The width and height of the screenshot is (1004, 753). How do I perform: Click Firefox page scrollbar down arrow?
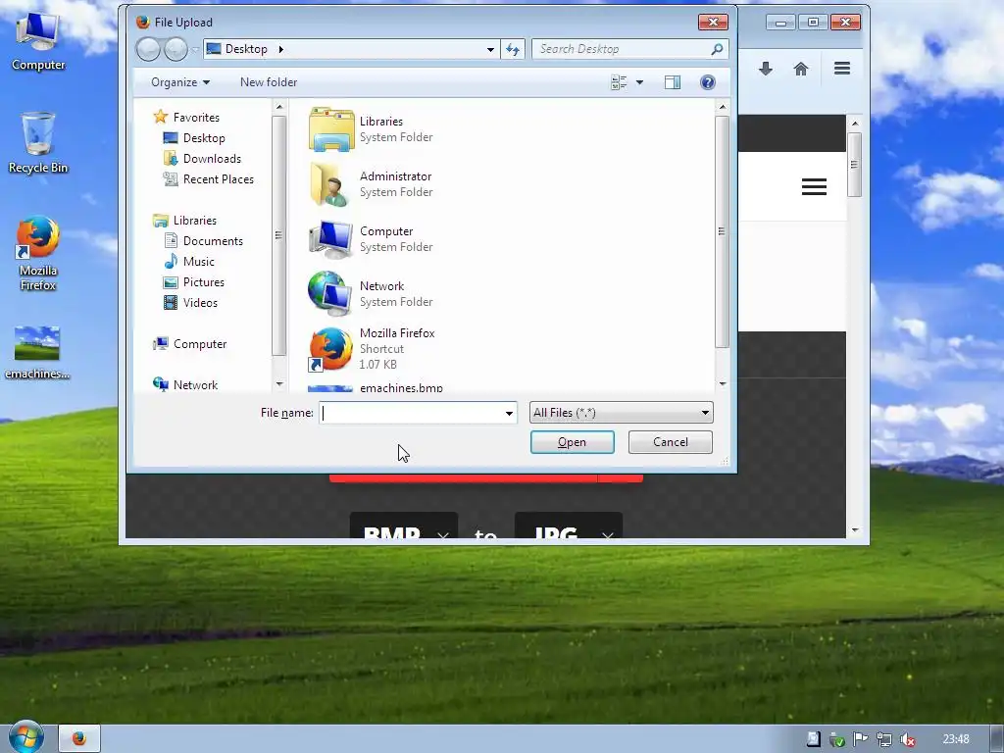click(855, 530)
